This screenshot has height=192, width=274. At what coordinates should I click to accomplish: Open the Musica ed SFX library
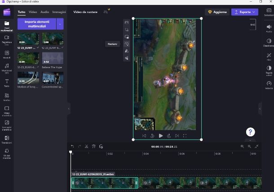7,69
